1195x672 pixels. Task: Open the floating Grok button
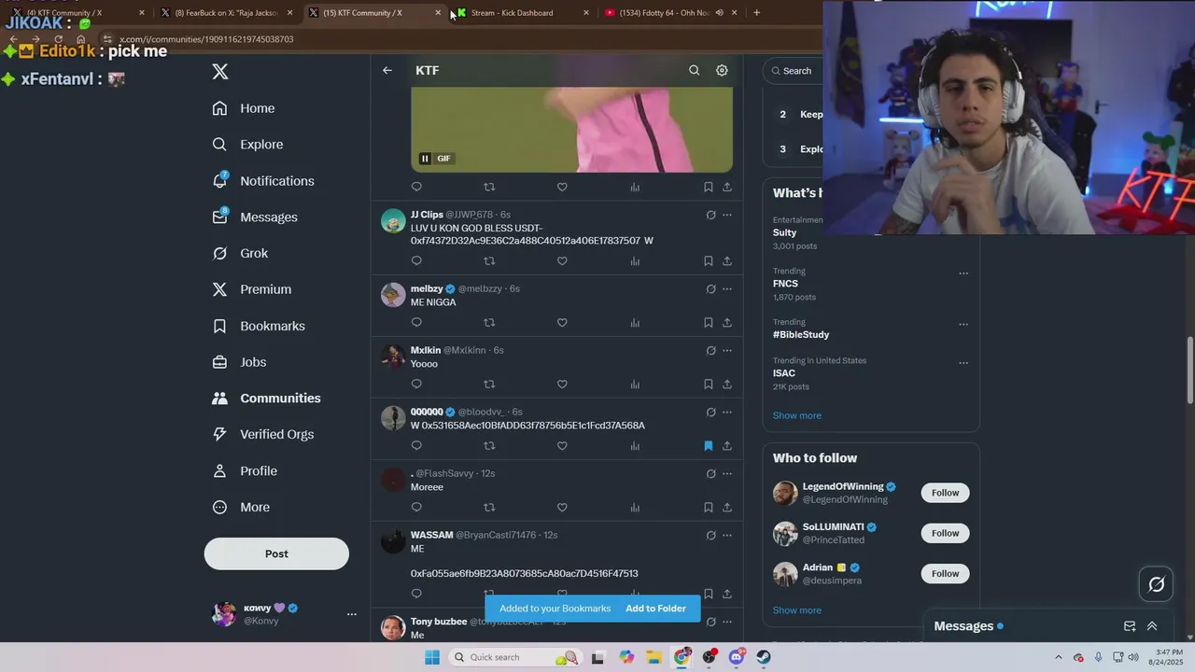1156,584
